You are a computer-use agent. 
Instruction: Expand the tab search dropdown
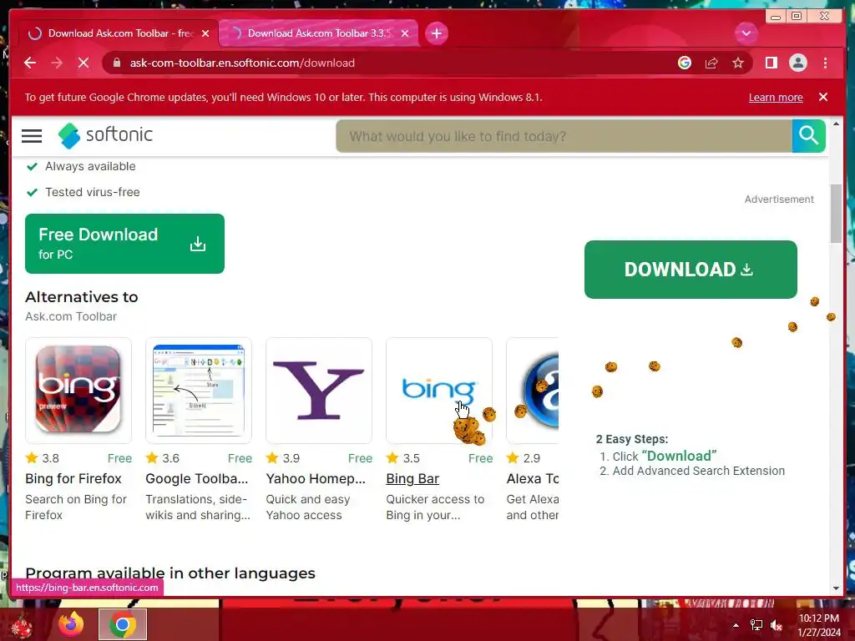click(746, 33)
